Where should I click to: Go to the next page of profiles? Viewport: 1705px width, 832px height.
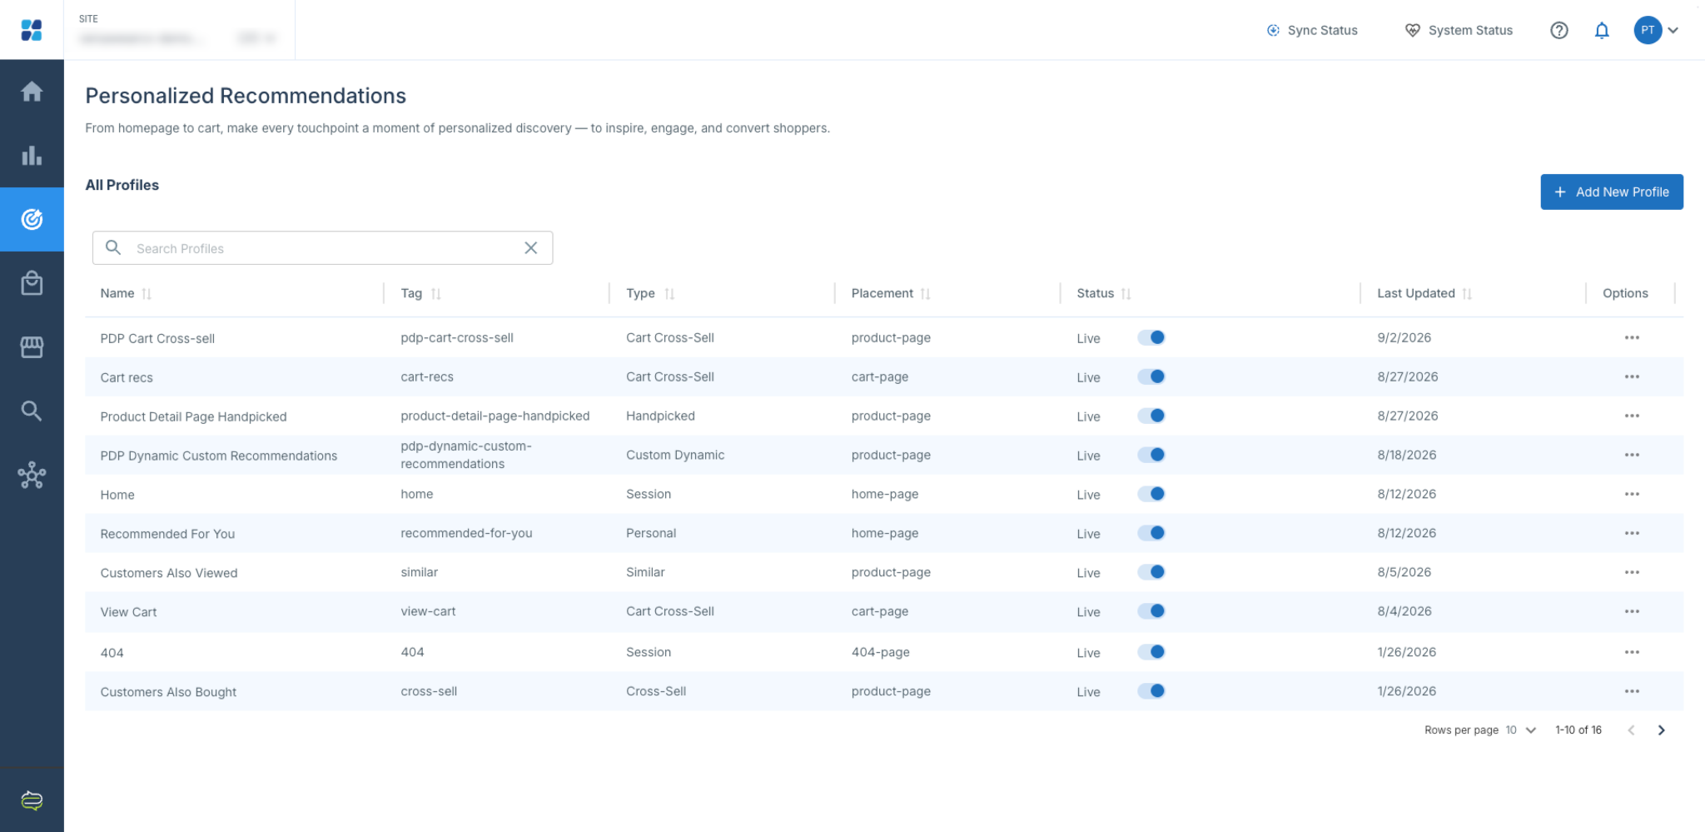point(1662,730)
